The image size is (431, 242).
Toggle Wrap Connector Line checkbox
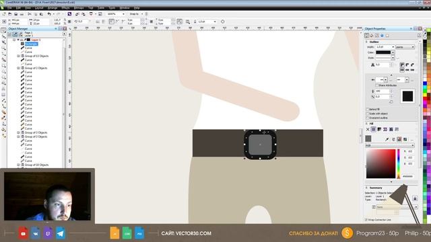366,220
